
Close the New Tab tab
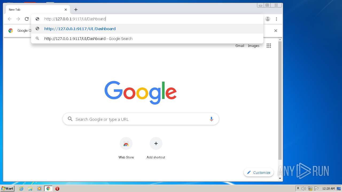(x=66, y=10)
